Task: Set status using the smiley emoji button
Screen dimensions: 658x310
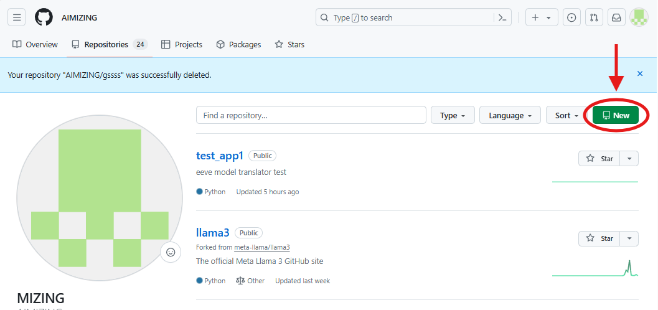Action: point(171,252)
